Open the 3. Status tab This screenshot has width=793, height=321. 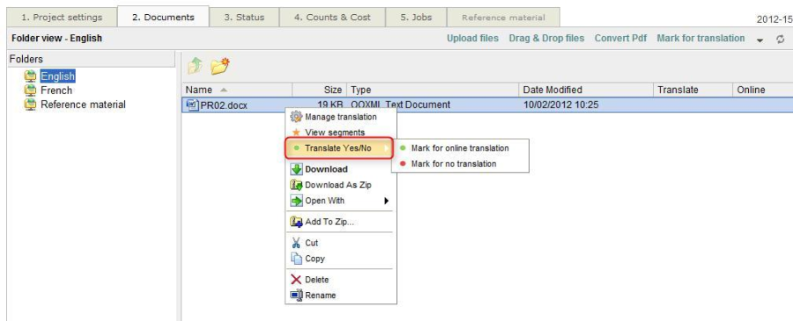tap(244, 18)
